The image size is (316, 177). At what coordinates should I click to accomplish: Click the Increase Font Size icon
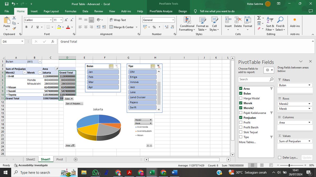coord(66,20)
